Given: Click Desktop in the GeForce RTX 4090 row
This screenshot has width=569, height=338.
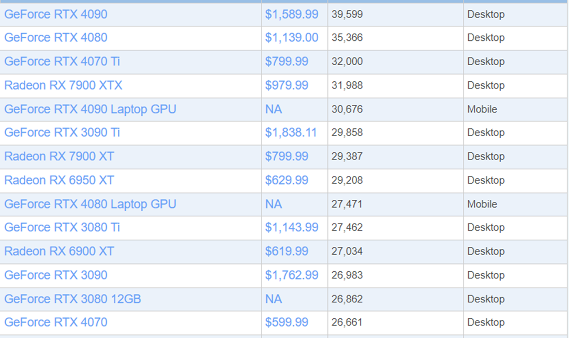Looking at the screenshot, I should (x=486, y=14).
